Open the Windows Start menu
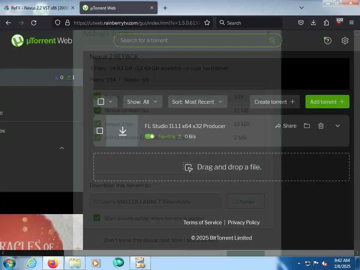This screenshot has width=360, height=270. coord(9,263)
